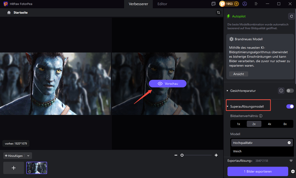Switch to the Editor tab

tap(162, 4)
